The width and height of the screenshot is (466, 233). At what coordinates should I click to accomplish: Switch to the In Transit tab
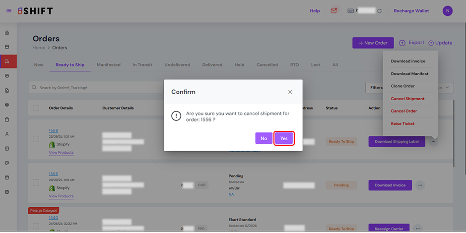(x=142, y=65)
